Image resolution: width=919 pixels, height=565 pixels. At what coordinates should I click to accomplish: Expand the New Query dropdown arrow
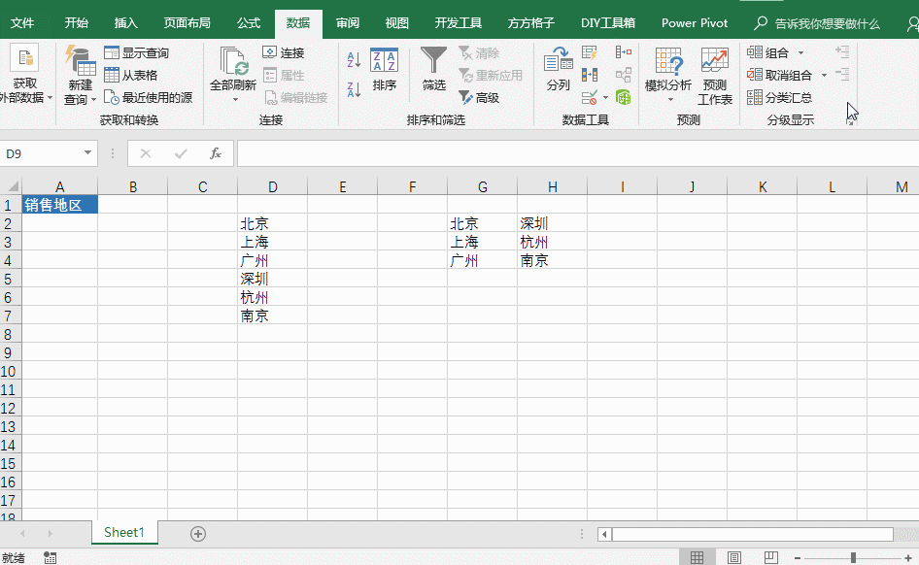pos(94,100)
